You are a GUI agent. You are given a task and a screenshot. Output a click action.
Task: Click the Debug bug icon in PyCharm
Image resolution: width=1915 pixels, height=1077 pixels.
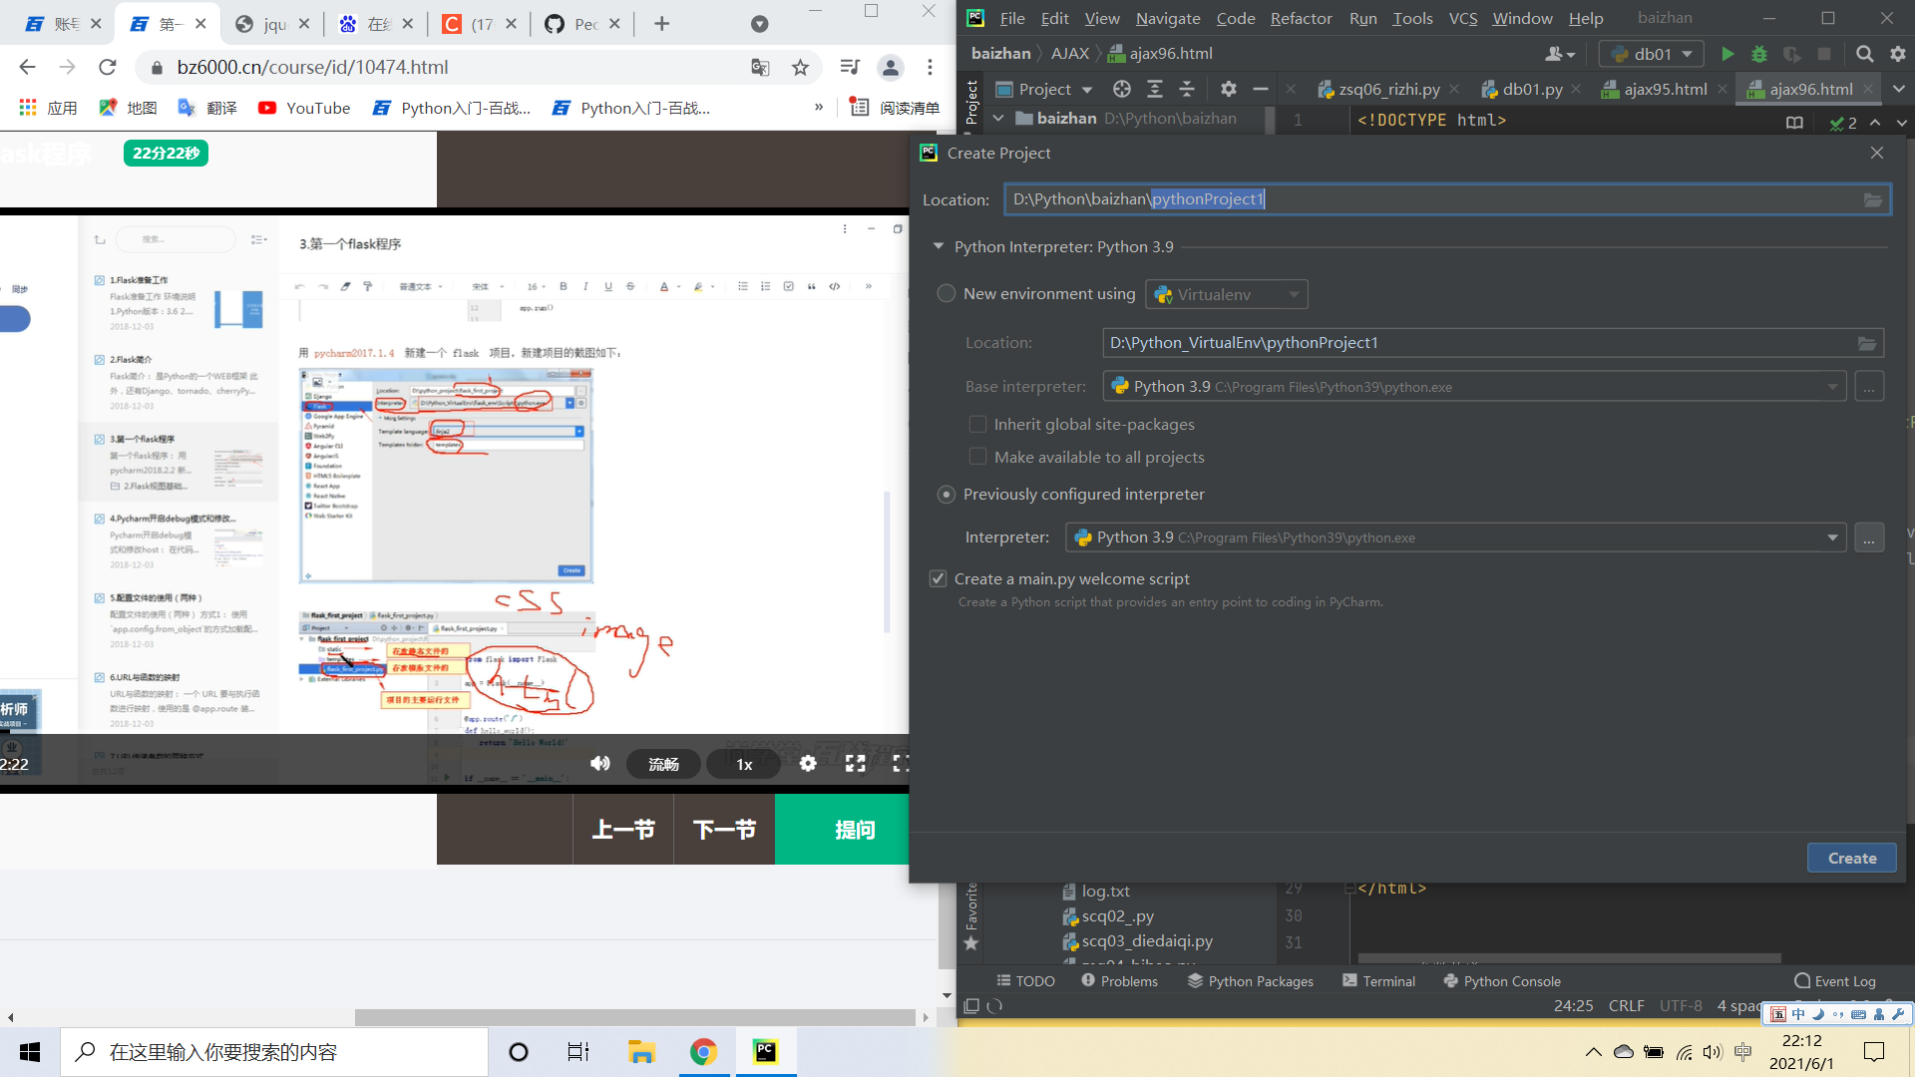point(1759,54)
